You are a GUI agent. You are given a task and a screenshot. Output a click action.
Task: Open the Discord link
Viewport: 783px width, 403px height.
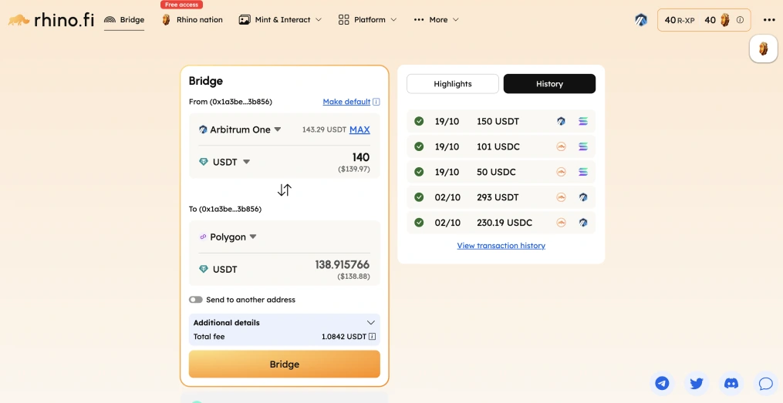731,383
